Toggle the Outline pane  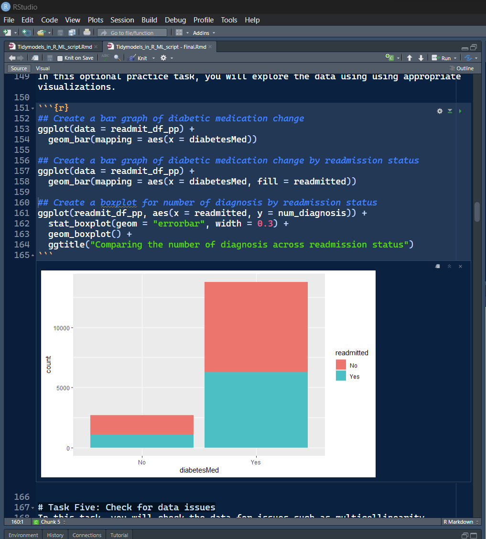pyautogui.click(x=462, y=68)
